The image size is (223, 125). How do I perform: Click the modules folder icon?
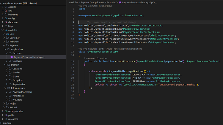pos(6,30)
